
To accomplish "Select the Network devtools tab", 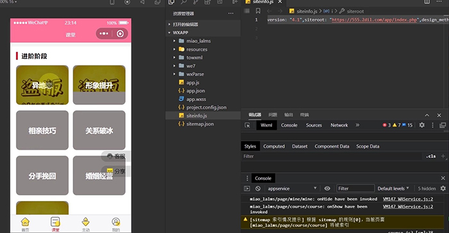I will coord(339,125).
